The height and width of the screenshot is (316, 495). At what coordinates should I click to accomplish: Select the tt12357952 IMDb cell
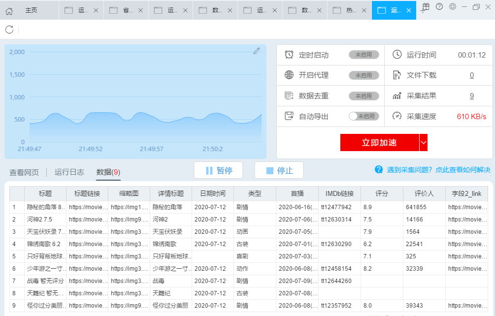click(339, 306)
